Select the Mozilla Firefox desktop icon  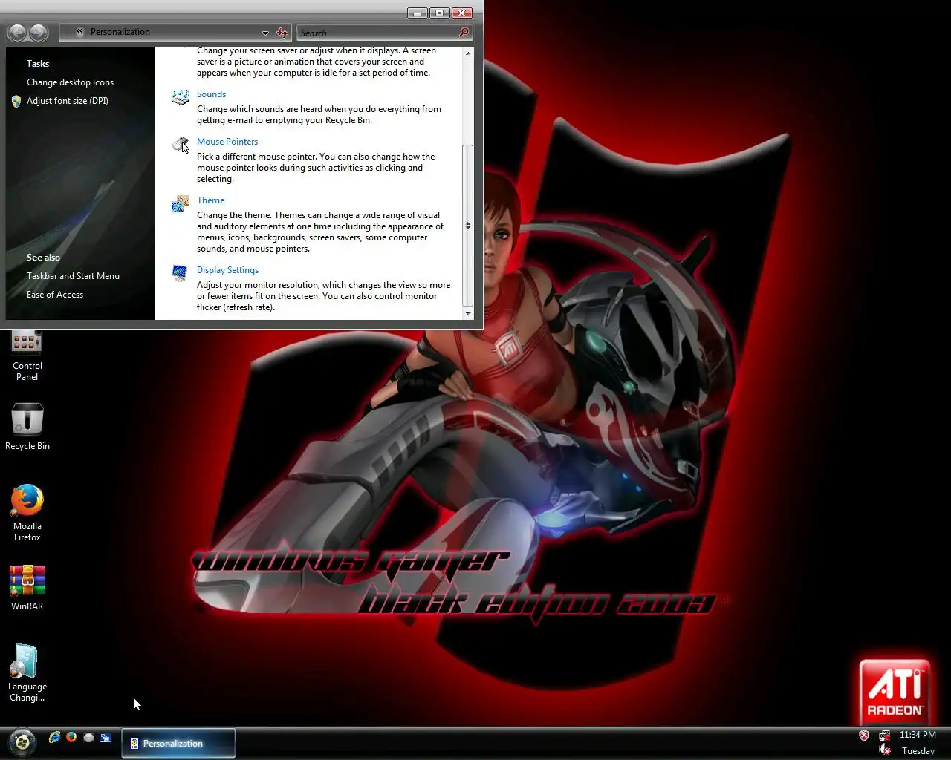click(x=27, y=512)
